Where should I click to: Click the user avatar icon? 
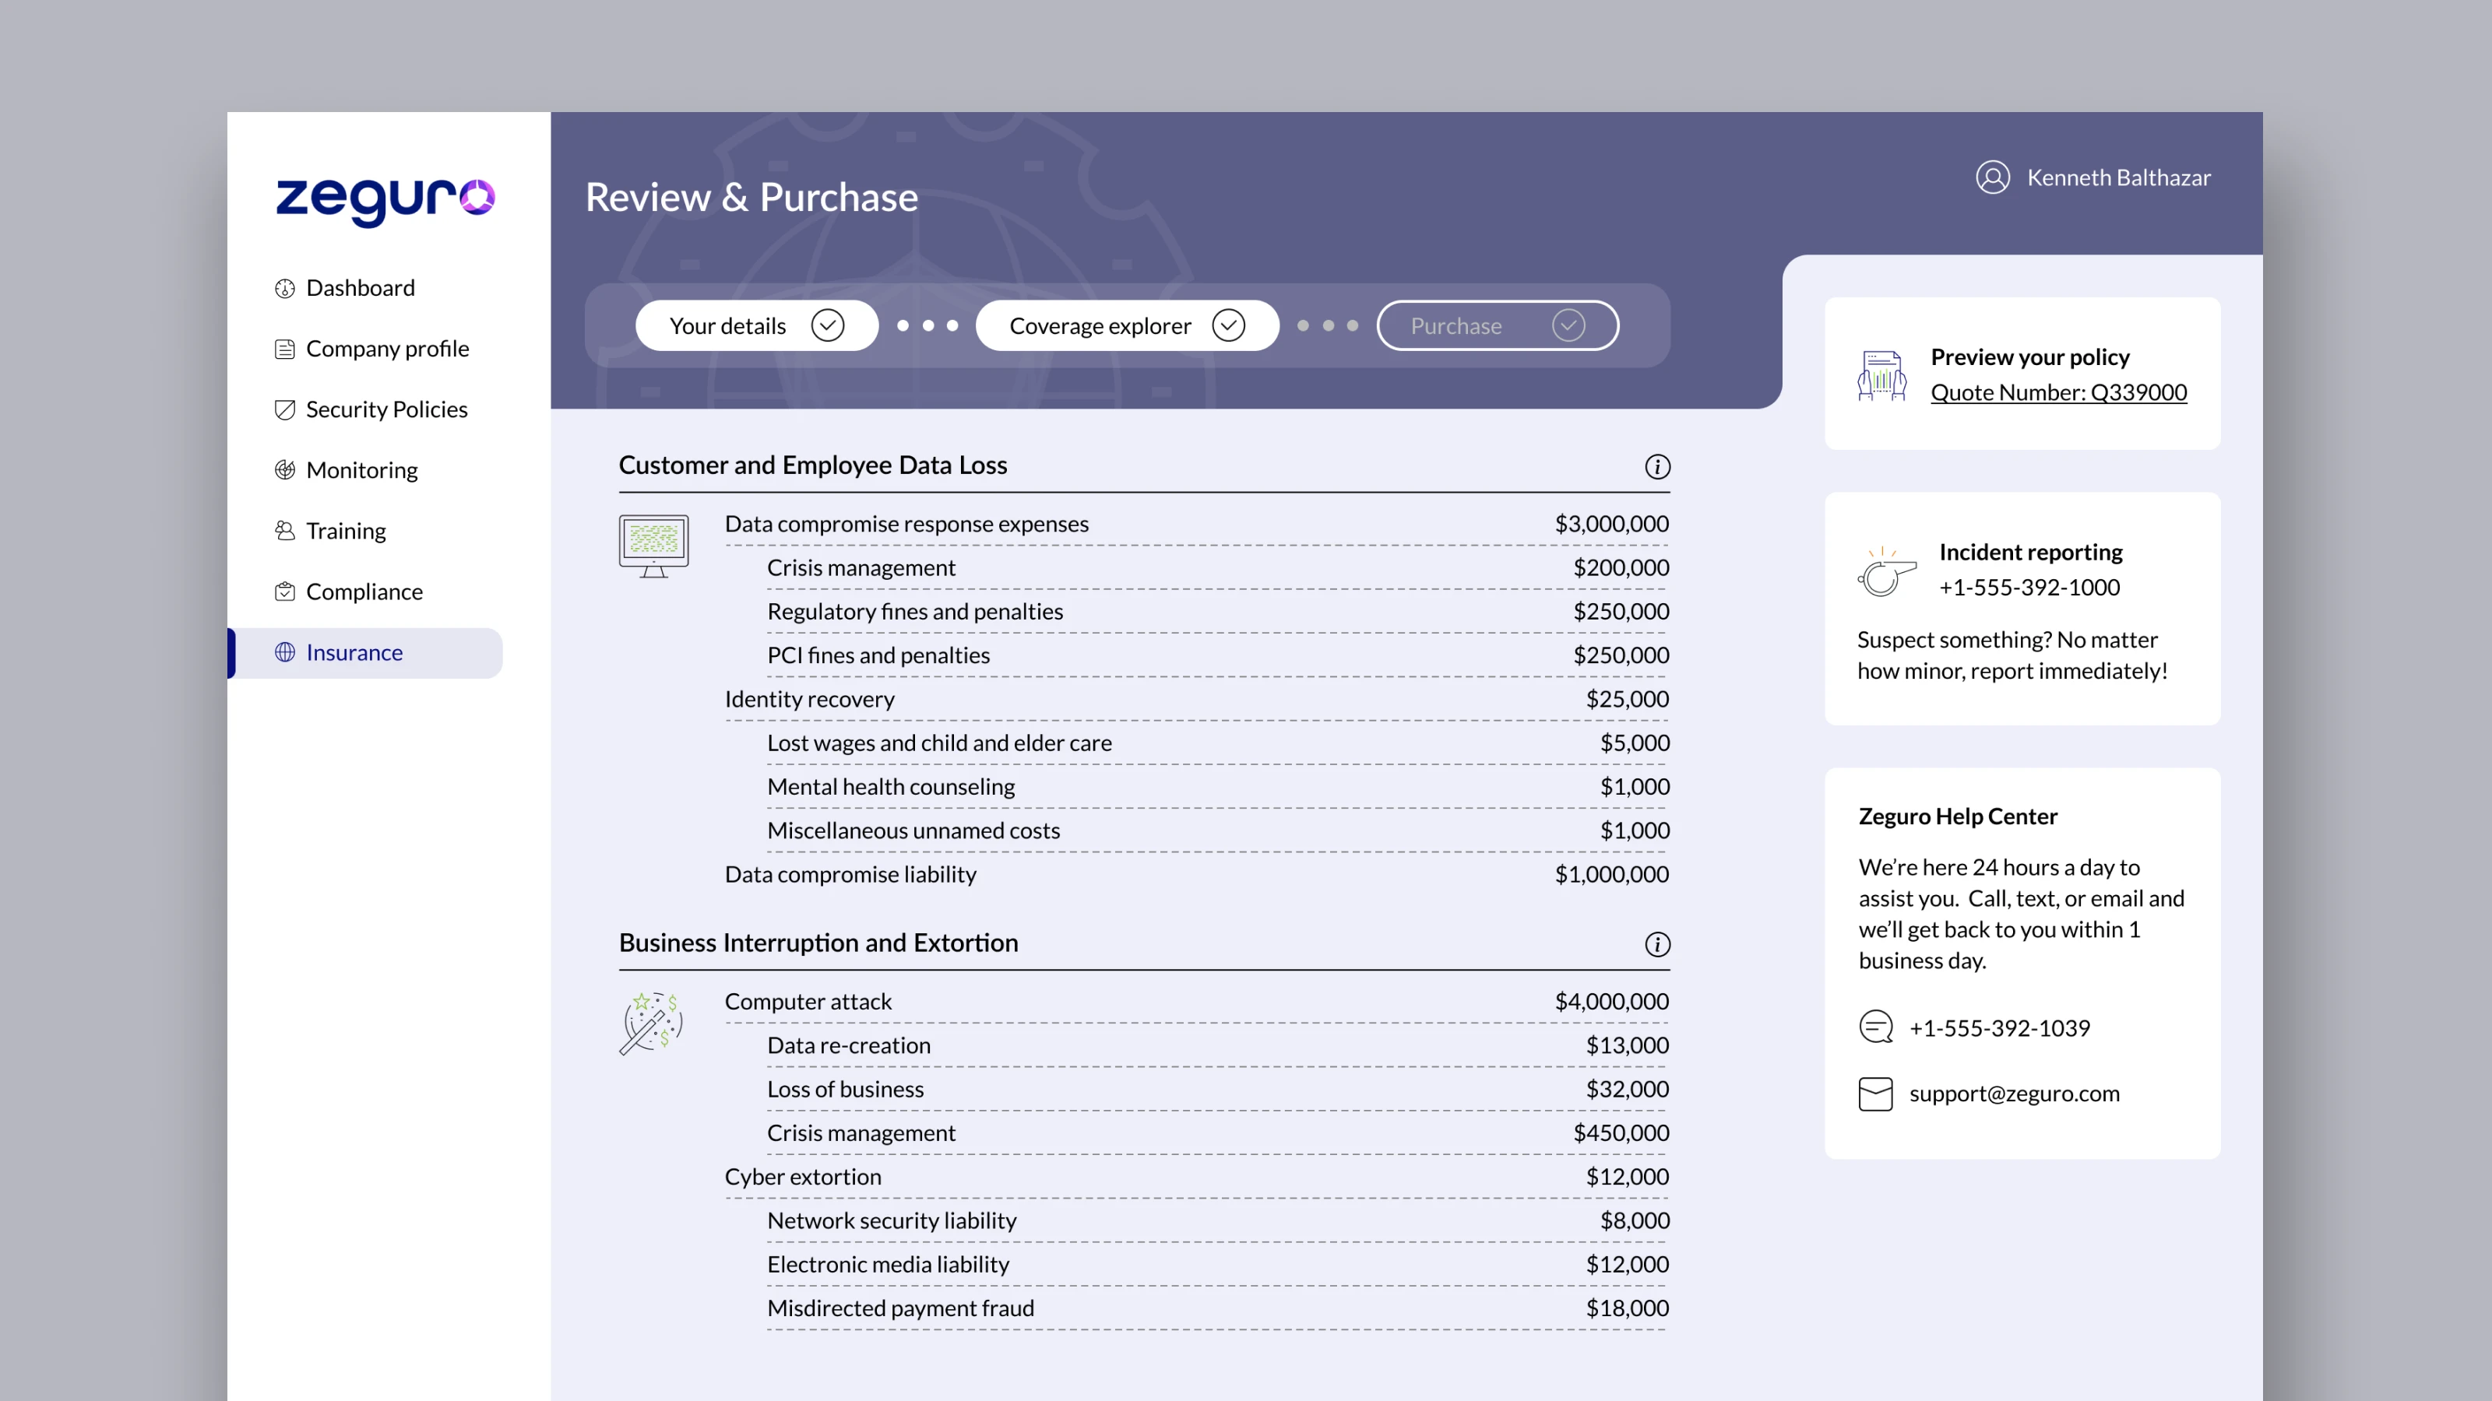click(1992, 178)
